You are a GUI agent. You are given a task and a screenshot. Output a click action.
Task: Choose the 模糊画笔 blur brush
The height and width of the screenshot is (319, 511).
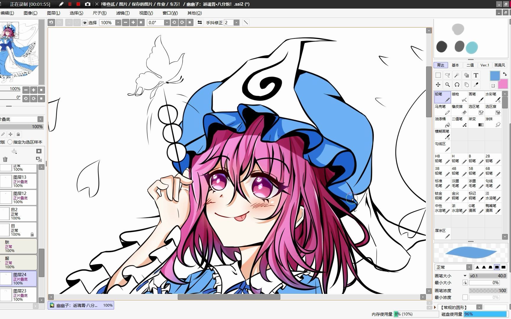click(442, 134)
